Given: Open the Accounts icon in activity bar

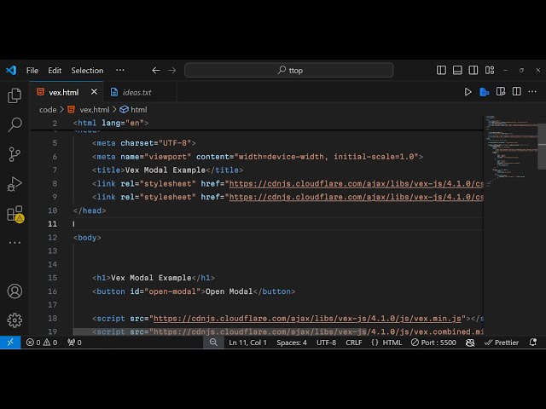Looking at the screenshot, I should [x=15, y=291].
